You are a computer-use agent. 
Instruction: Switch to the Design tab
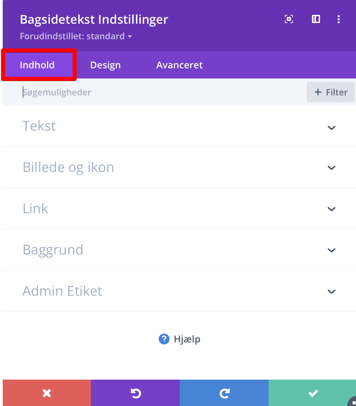105,65
